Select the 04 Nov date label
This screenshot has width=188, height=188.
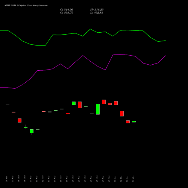point(19,179)
